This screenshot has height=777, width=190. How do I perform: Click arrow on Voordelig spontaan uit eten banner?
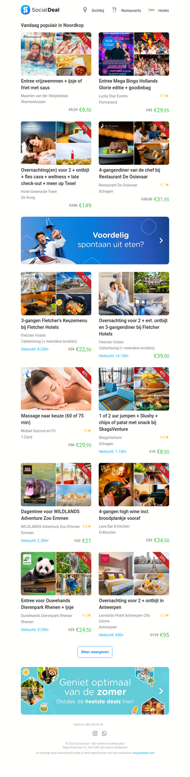pos(161,241)
